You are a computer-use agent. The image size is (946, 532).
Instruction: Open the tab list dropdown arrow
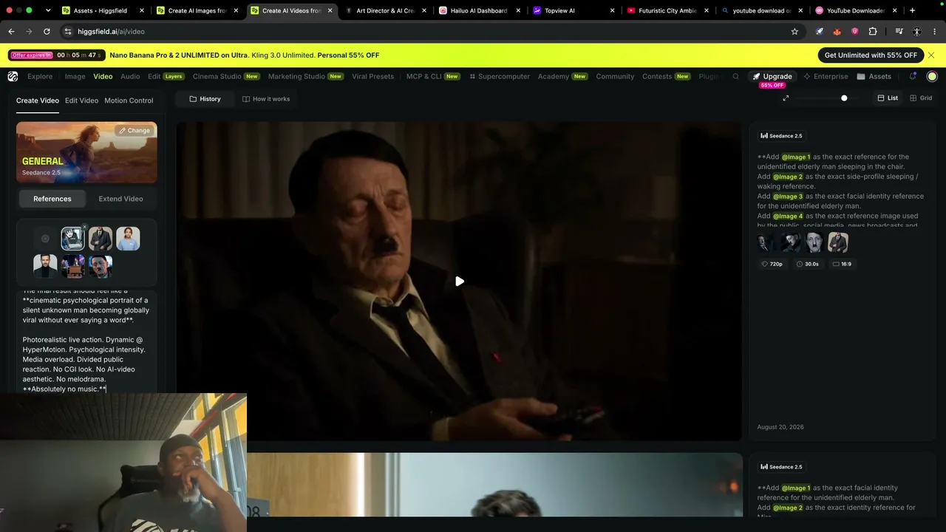point(48,10)
